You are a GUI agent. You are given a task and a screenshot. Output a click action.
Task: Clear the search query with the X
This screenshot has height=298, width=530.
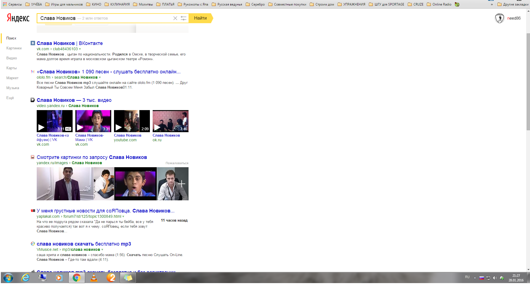coord(175,18)
